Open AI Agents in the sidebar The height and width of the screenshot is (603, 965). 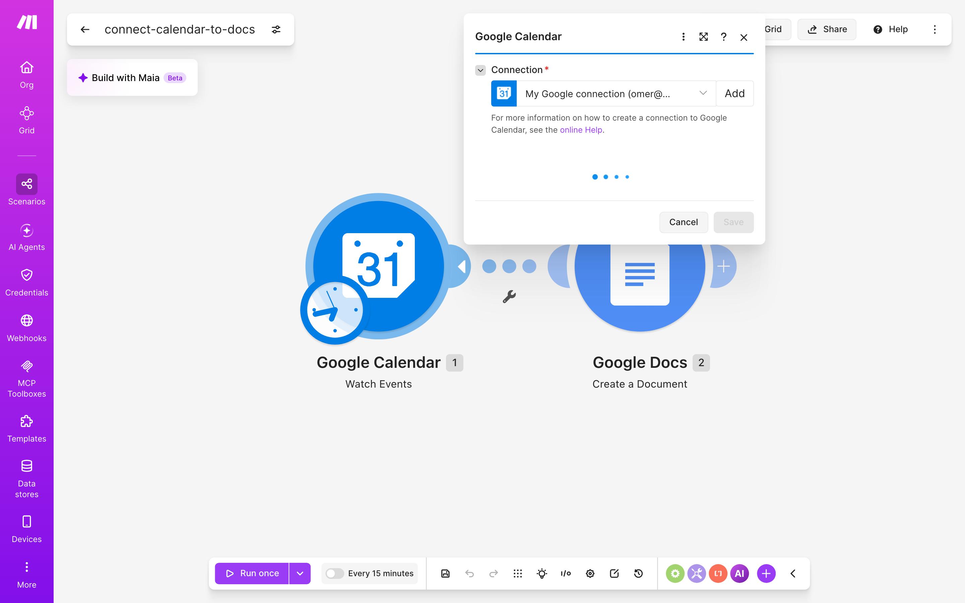click(27, 237)
